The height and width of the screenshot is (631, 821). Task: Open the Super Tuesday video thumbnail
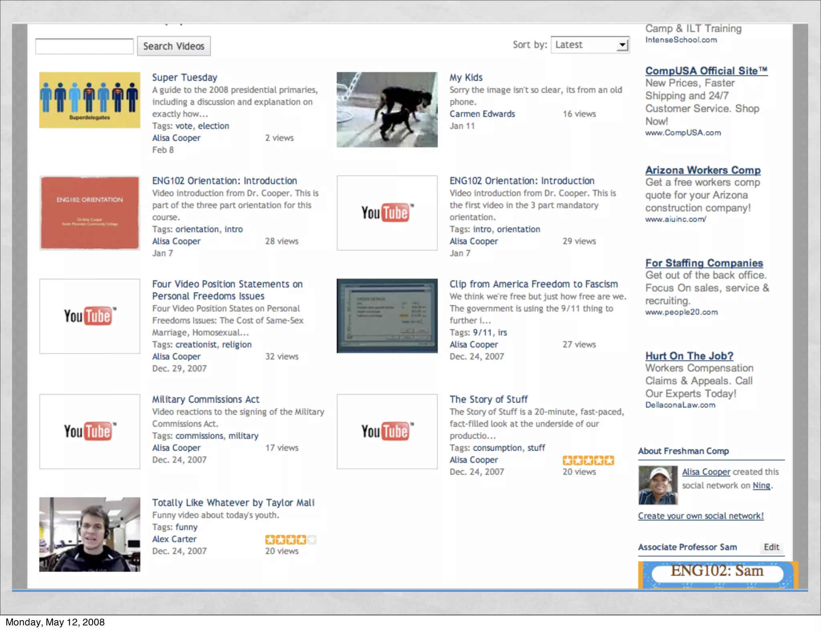(x=89, y=100)
